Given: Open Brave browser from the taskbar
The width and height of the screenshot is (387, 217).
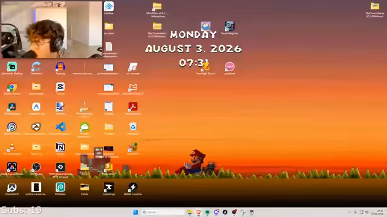Looking at the screenshot, I should [x=198, y=212].
